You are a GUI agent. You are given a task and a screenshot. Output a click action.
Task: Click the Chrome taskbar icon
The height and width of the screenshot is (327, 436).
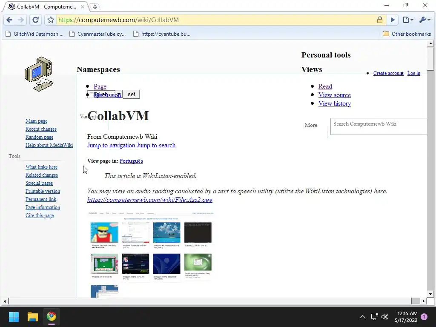(51, 316)
